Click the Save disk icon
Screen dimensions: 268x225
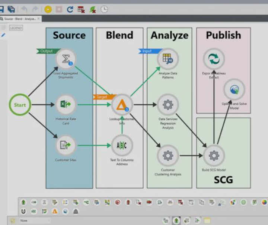[1, 9]
